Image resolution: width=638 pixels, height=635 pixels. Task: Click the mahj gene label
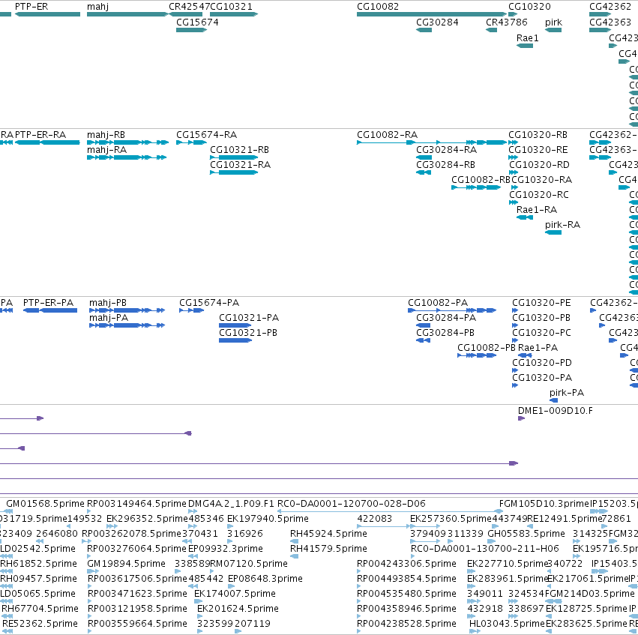pos(97,7)
